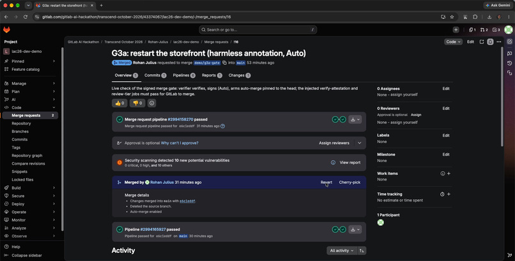This screenshot has height=261, width=515.
Task: Click the history clock icon in the right rail
Action: point(509,63)
